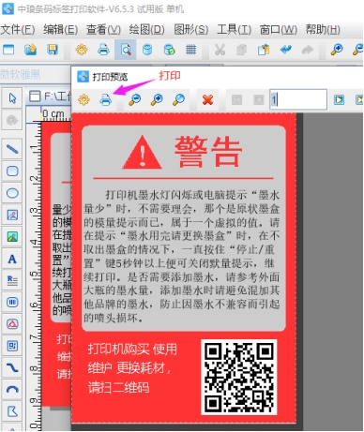Open print settings gear in preview dialog
The width and height of the screenshot is (364, 432).
click(83, 100)
